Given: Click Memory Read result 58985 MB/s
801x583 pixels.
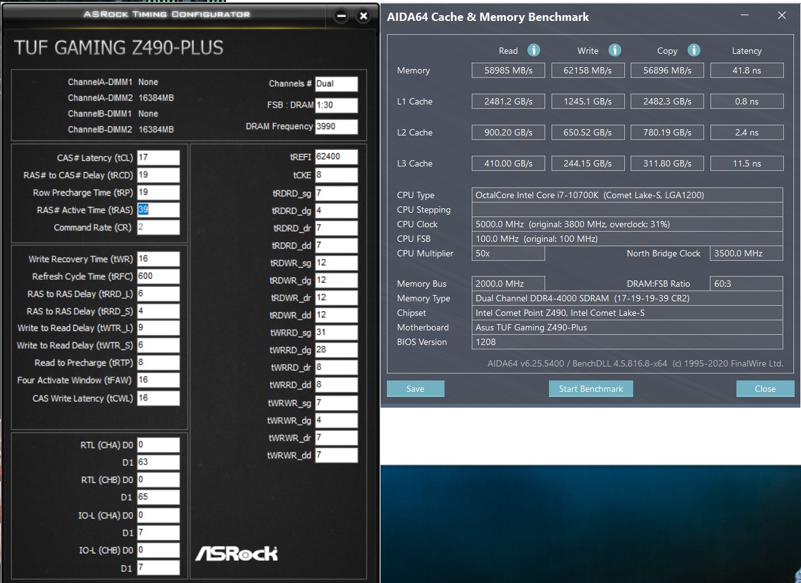Looking at the screenshot, I should pos(508,70).
